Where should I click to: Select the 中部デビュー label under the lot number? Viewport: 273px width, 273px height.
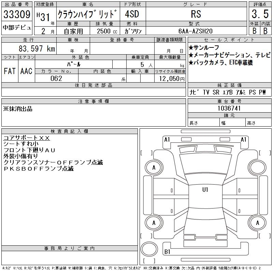(17, 28)
